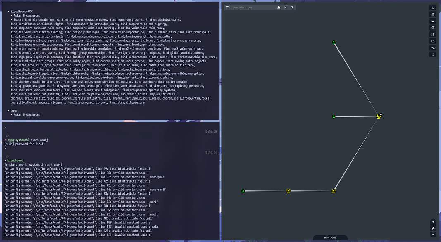Open the upload status list icon

(x=433, y=34)
